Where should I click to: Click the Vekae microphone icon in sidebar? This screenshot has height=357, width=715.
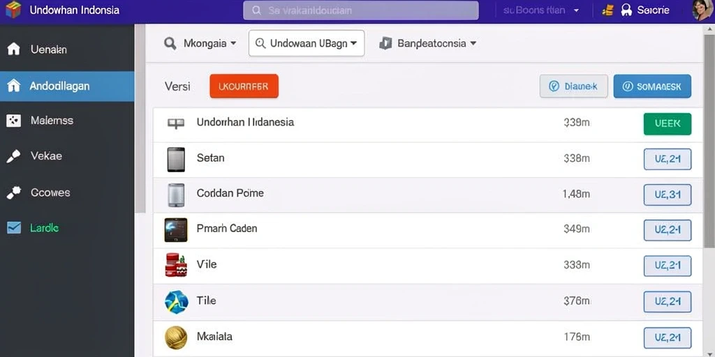(x=13, y=157)
